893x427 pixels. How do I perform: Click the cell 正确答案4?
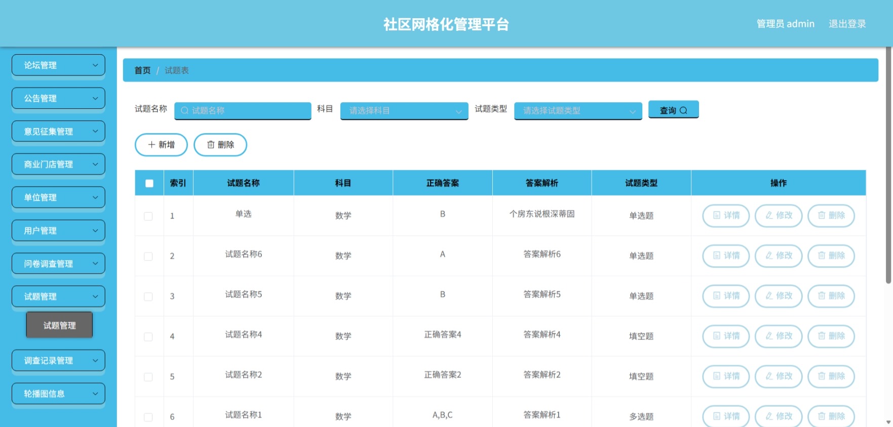click(x=443, y=334)
